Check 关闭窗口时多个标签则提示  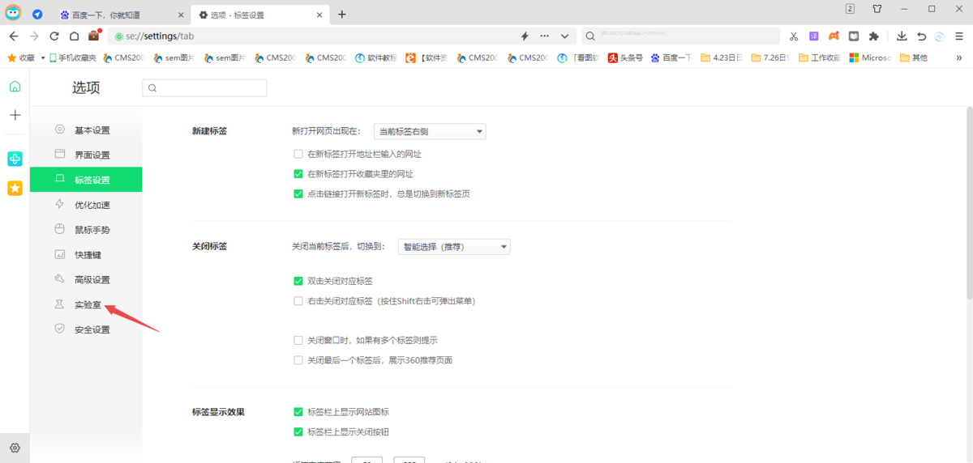pos(298,340)
